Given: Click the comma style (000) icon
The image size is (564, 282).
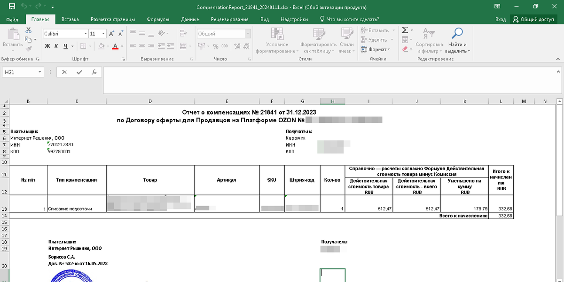Looking at the screenshot, I should click(225, 46).
